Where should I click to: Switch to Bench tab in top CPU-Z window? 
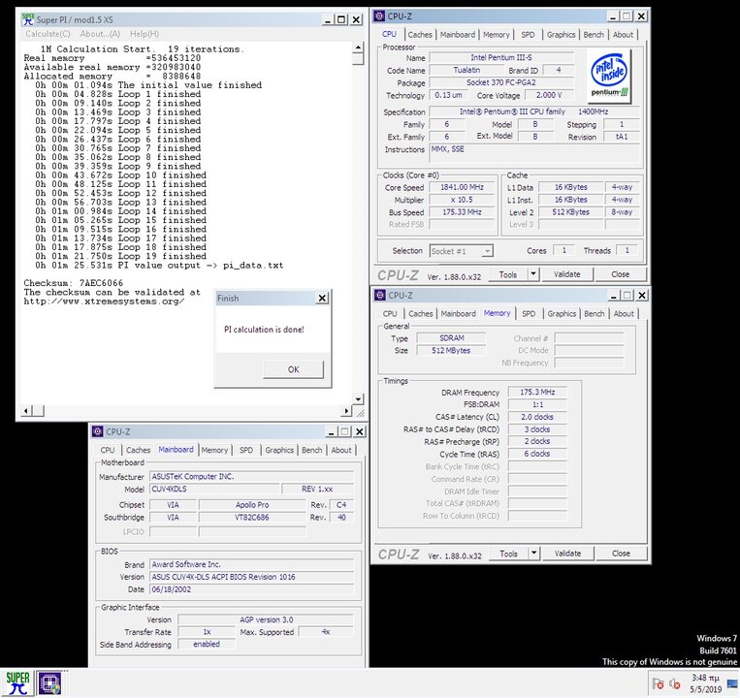coord(594,35)
